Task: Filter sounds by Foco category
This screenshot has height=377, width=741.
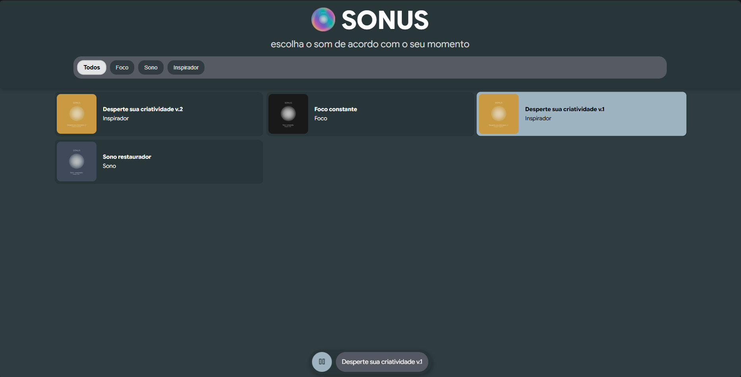Action: point(122,67)
